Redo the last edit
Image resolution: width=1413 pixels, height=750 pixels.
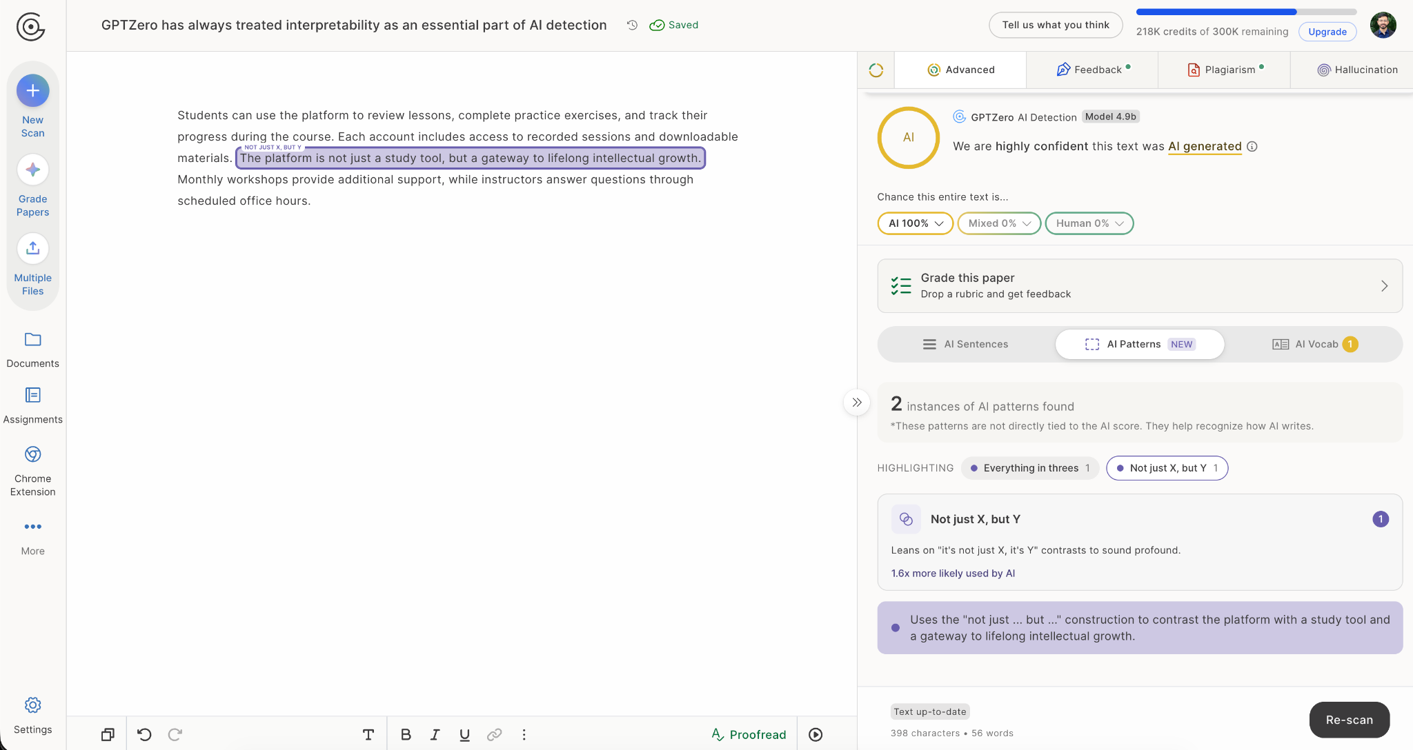pyautogui.click(x=175, y=735)
